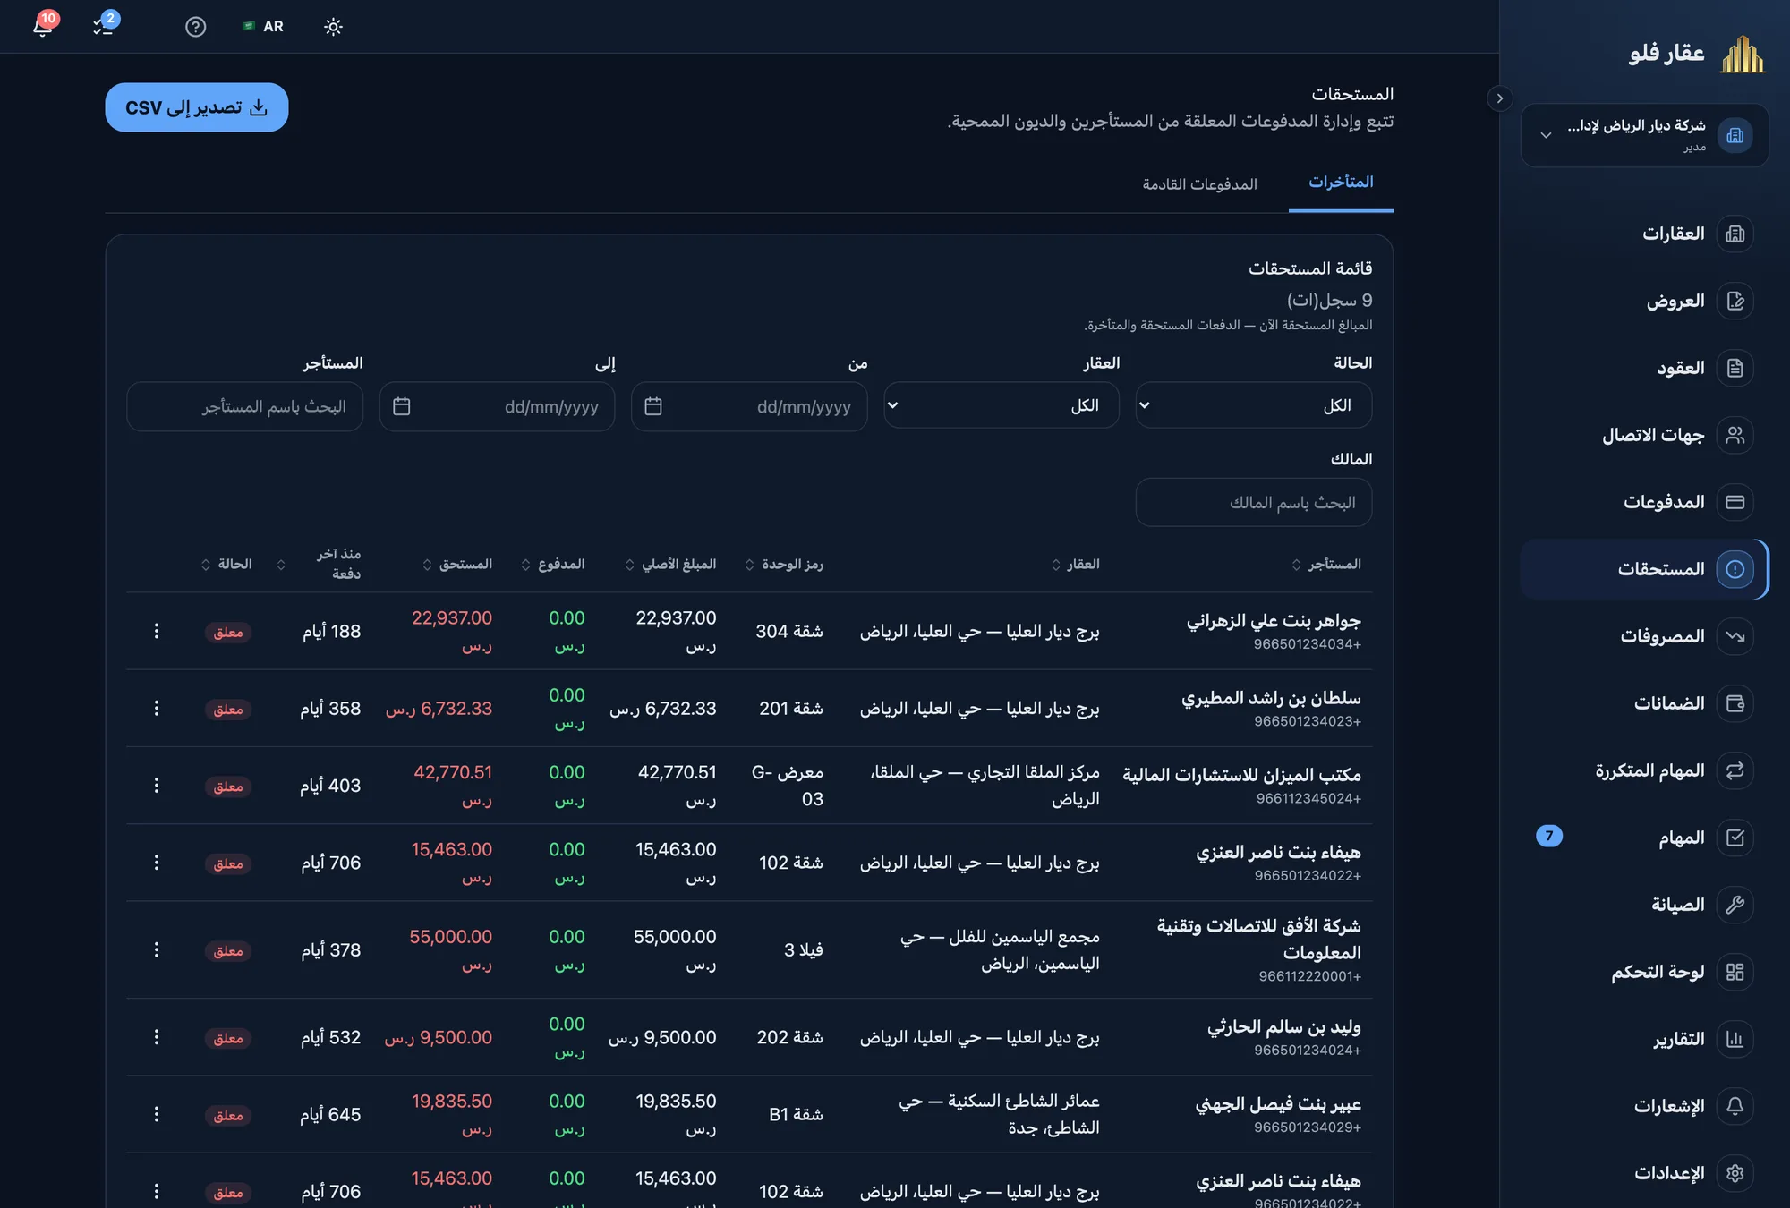
Task: Open العقود contracts icon in sidebar
Action: tap(1735, 368)
